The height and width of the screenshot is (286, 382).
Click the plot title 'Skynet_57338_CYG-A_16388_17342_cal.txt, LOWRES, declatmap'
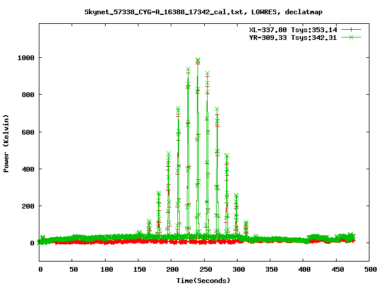click(x=204, y=12)
